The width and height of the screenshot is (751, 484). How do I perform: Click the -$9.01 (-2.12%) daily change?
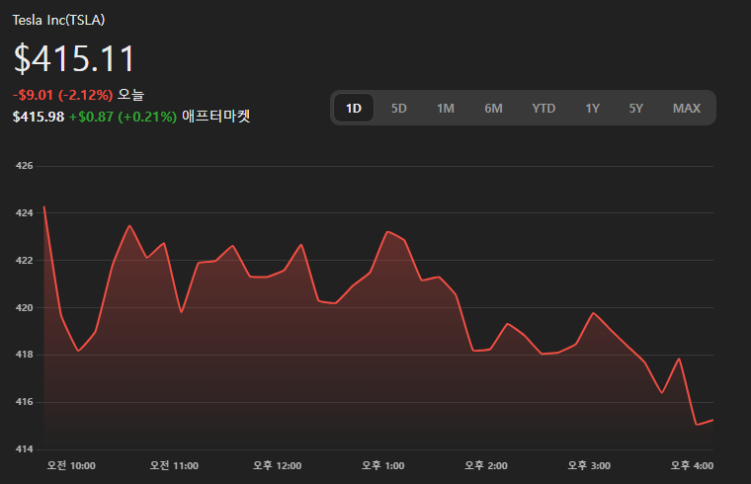pos(62,95)
